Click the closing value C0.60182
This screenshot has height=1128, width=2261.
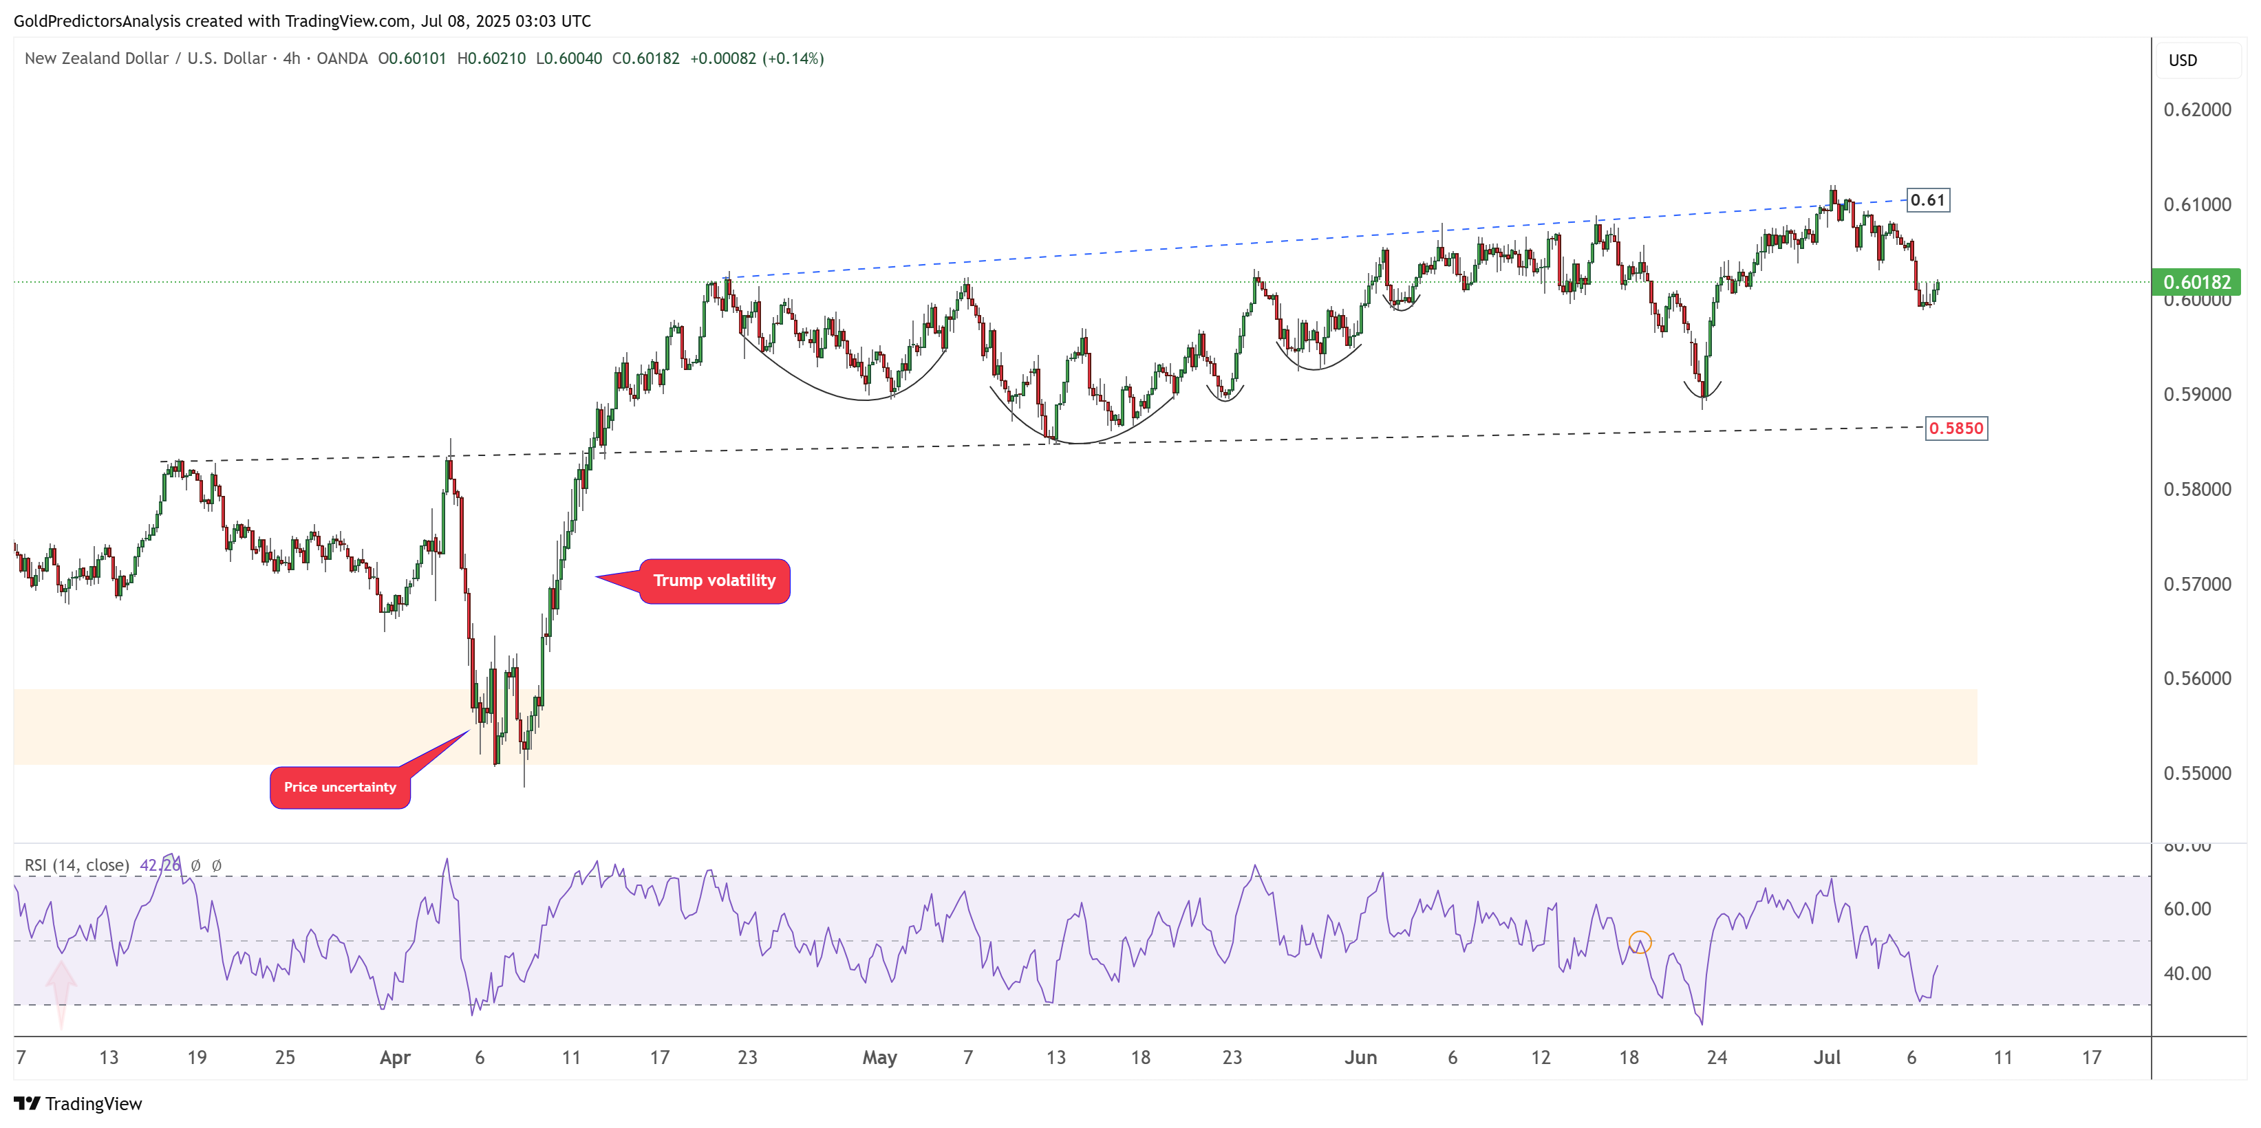point(646,58)
